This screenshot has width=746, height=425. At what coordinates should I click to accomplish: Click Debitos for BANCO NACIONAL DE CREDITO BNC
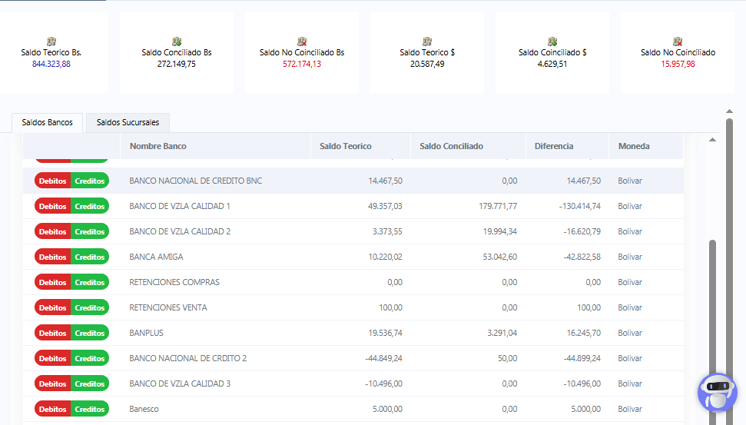point(52,181)
